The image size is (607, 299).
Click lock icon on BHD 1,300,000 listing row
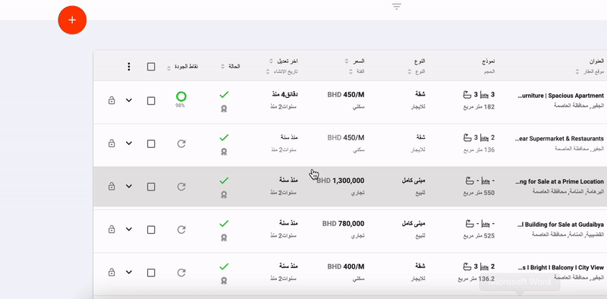click(112, 187)
